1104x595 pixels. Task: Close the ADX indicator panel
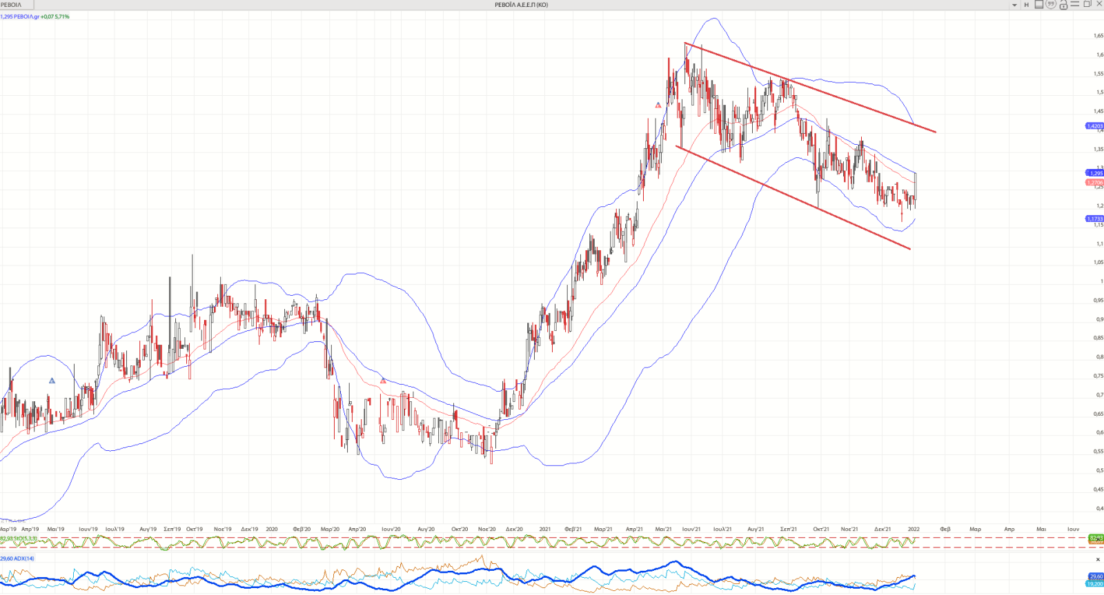coord(1098,559)
